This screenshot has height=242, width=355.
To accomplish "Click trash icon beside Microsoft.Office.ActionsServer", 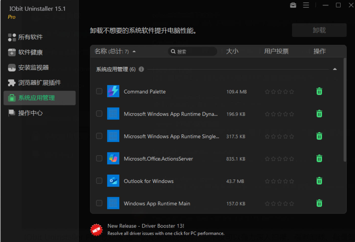I will click(319, 159).
